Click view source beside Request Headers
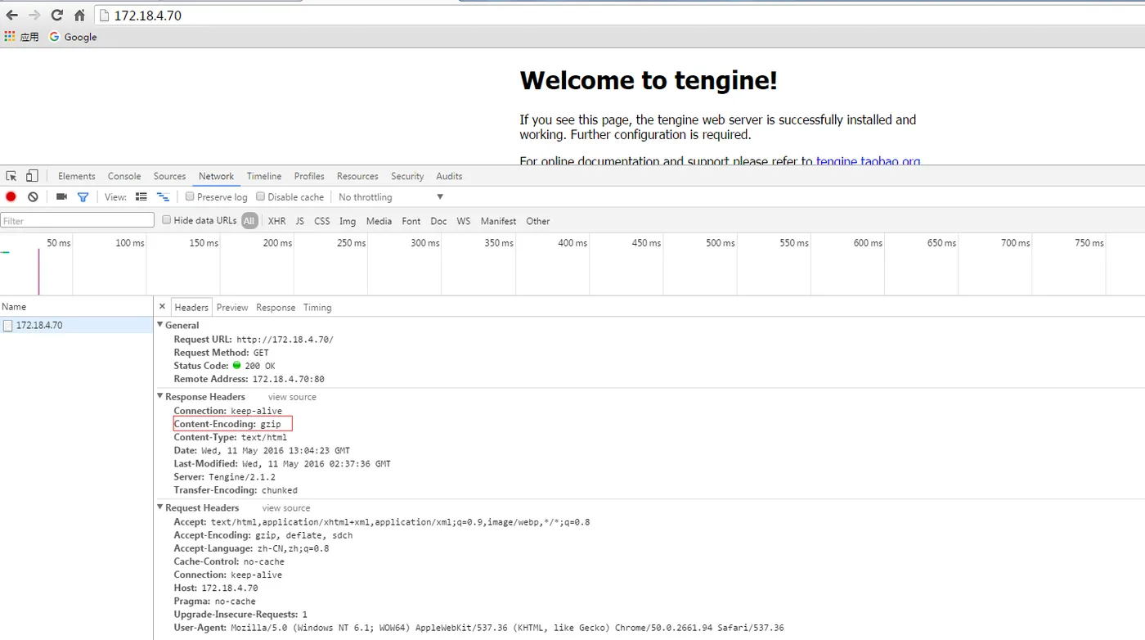Image resolution: width=1145 pixels, height=640 pixels. coord(286,508)
